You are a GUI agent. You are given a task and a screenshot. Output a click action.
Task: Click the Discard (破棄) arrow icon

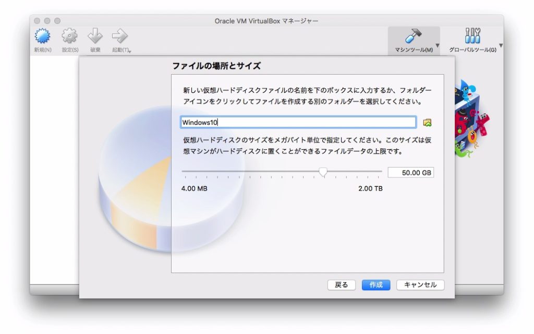click(x=95, y=36)
